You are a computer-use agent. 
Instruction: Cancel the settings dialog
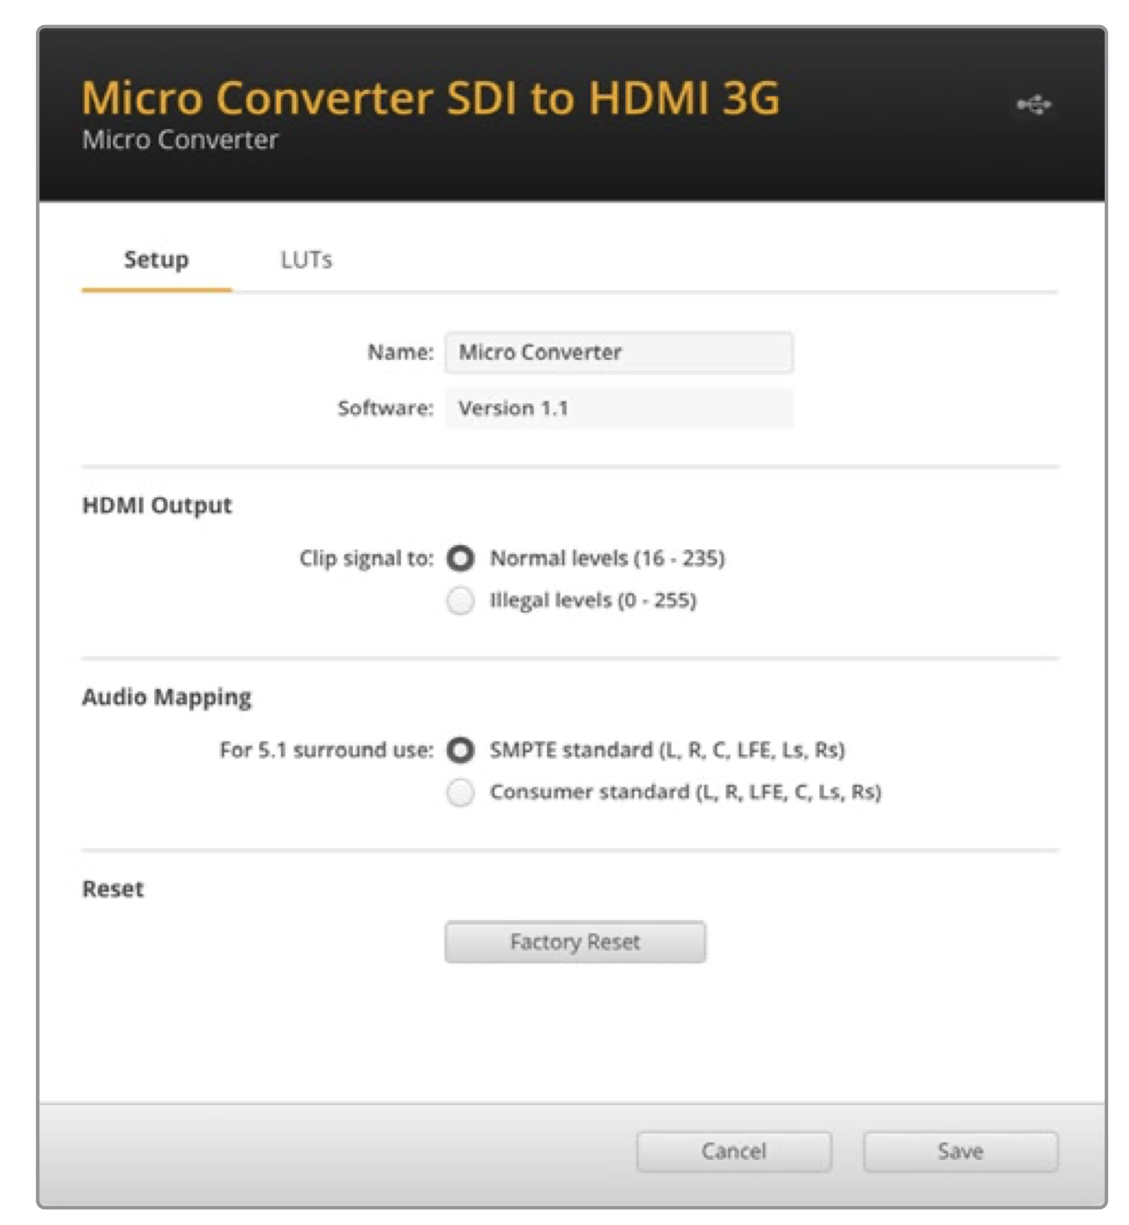pyautogui.click(x=734, y=1152)
